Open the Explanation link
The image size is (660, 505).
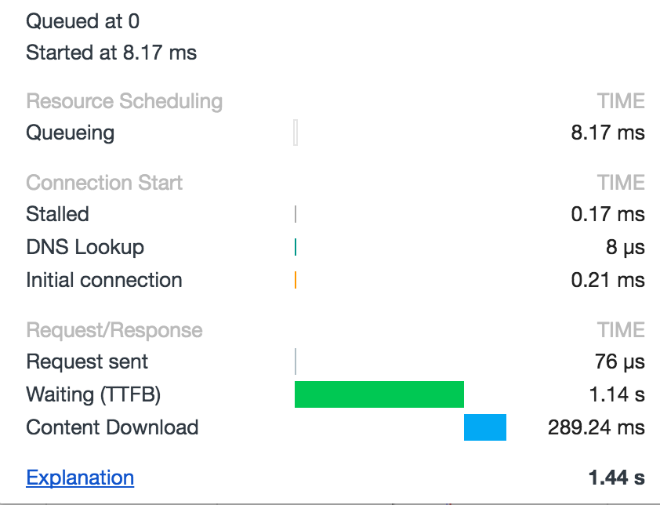80,478
